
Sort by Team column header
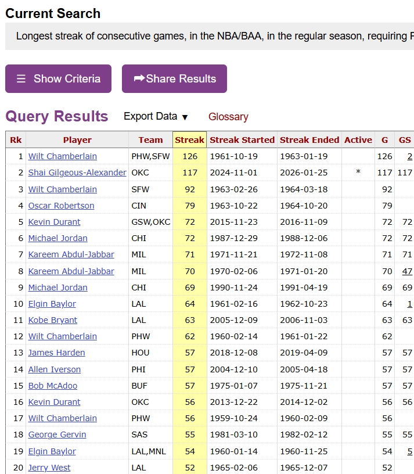pos(150,140)
